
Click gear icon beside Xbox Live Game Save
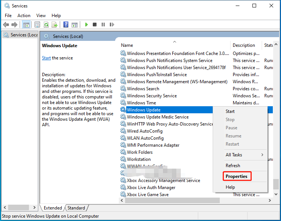point(123,195)
